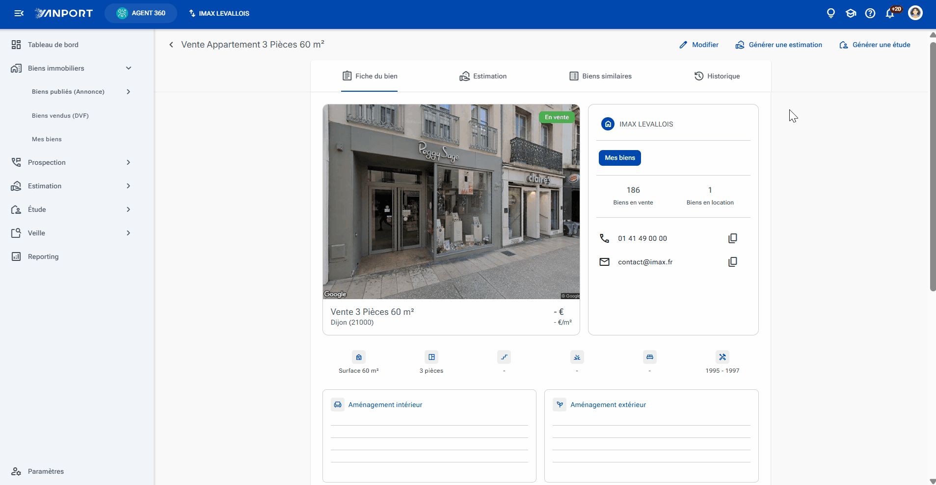This screenshot has height=485, width=936.
Task: Click the Estimation sidebar icon
Action: click(16, 186)
